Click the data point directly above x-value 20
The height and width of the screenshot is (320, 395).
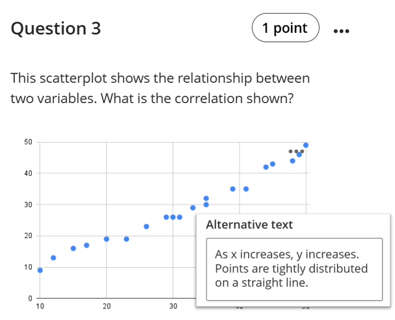(x=107, y=239)
